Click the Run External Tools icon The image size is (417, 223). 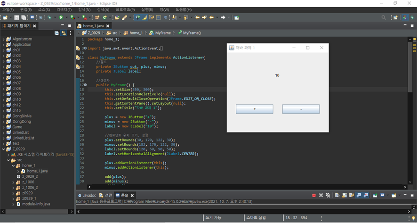click(84, 17)
